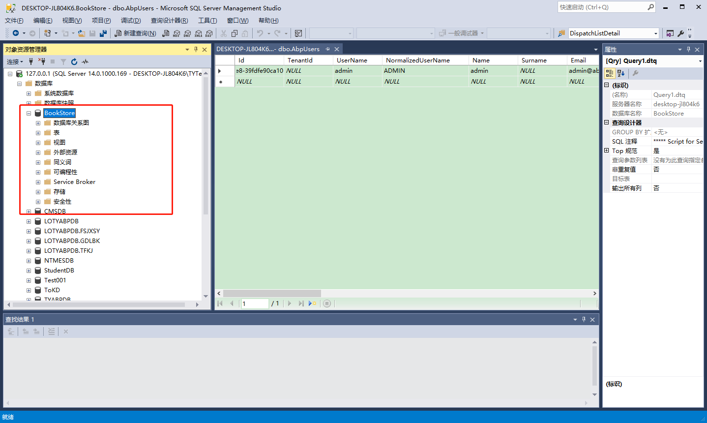Click the save all icon
This screenshot has height=423, width=707.
click(x=103, y=33)
